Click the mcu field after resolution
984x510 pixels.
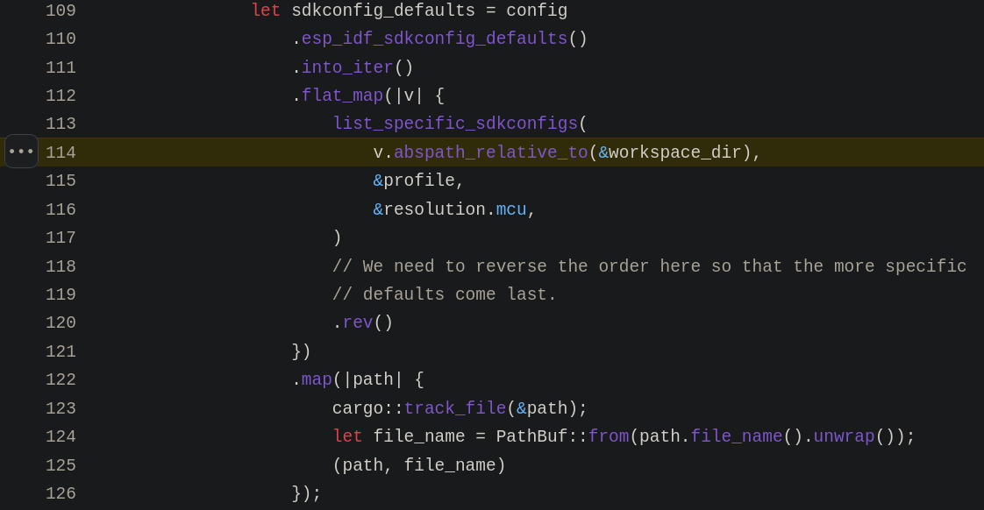click(x=511, y=209)
